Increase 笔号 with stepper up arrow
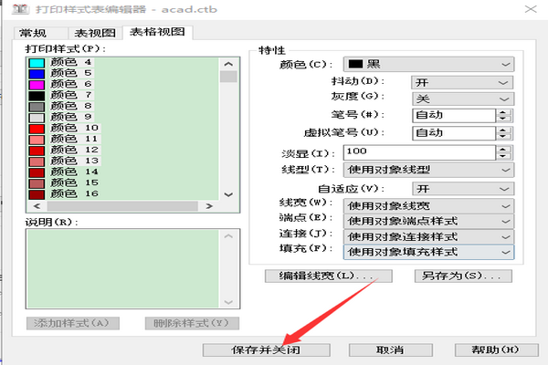The image size is (548, 365). click(x=503, y=112)
